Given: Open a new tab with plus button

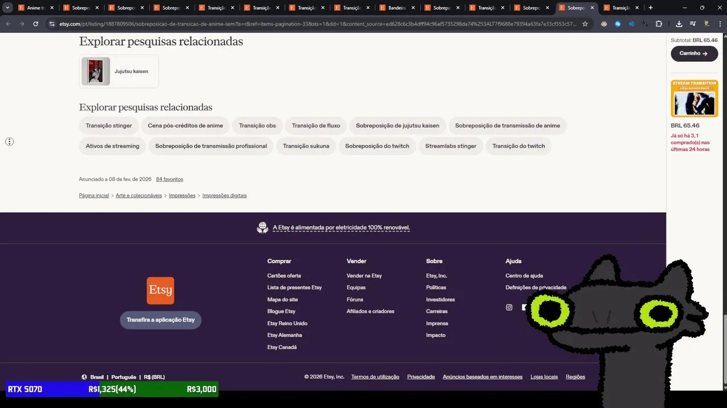Looking at the screenshot, I should click(x=650, y=8).
